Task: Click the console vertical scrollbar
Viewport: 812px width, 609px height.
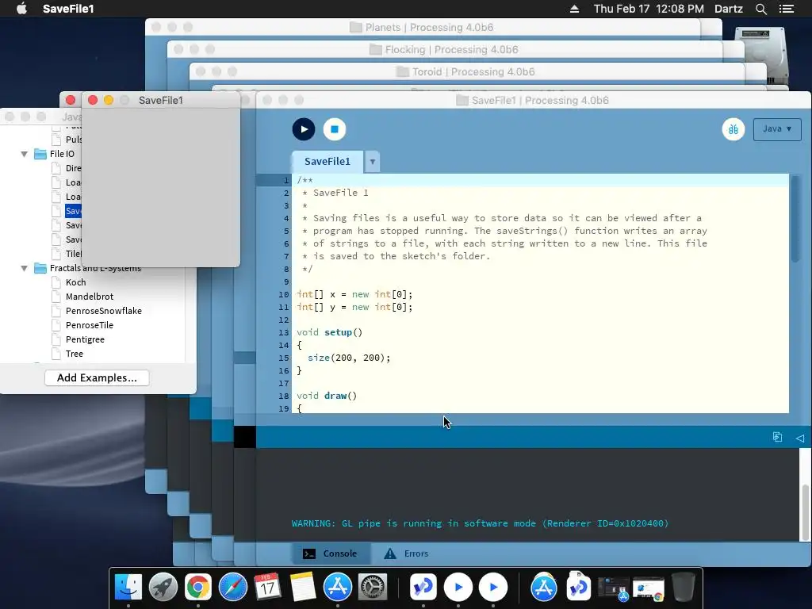Action: point(805,511)
